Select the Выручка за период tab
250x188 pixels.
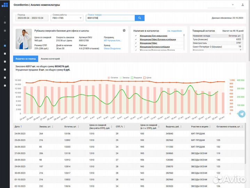[26, 59]
